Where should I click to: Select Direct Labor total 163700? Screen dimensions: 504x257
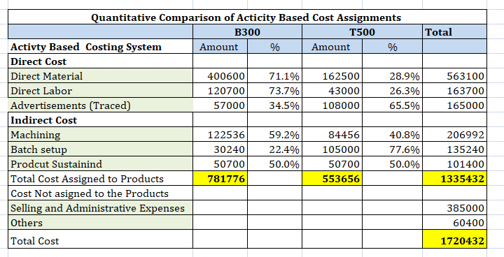coord(454,91)
